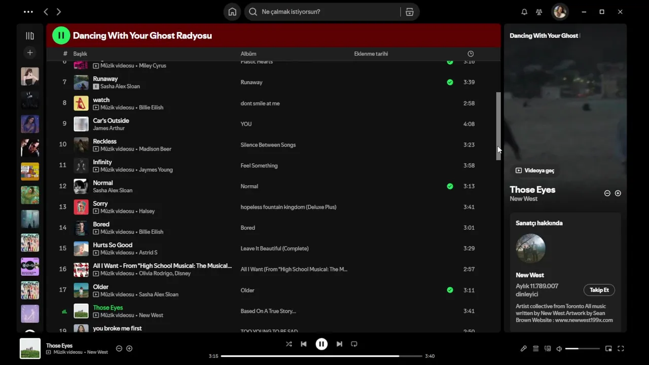Pause playback in the bottom player
The image size is (649, 365).
321,344
